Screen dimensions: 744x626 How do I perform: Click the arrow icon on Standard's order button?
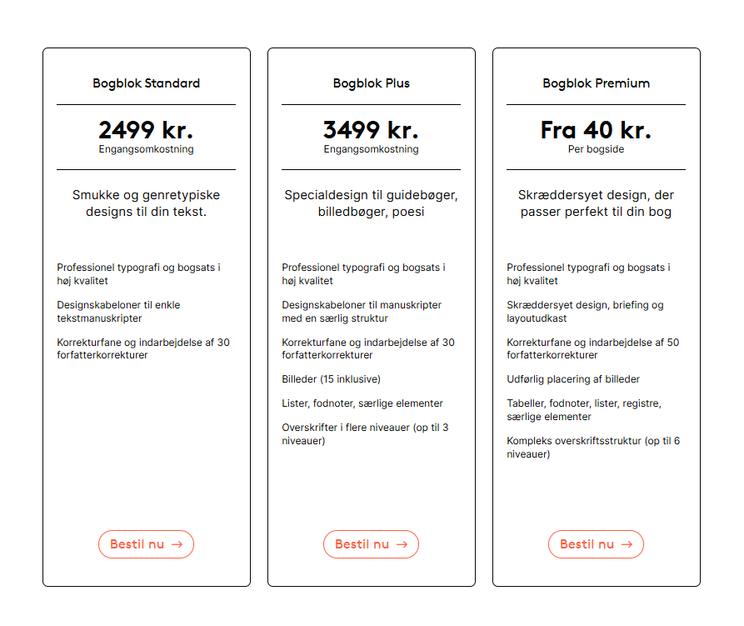tap(177, 544)
